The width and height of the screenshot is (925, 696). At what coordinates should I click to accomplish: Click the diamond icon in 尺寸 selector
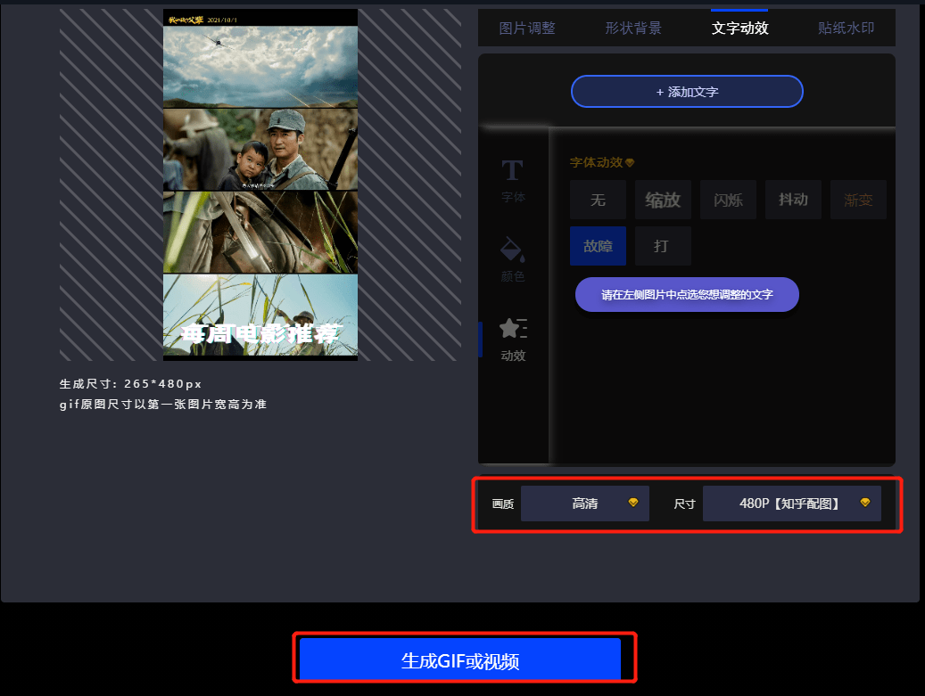click(x=864, y=503)
